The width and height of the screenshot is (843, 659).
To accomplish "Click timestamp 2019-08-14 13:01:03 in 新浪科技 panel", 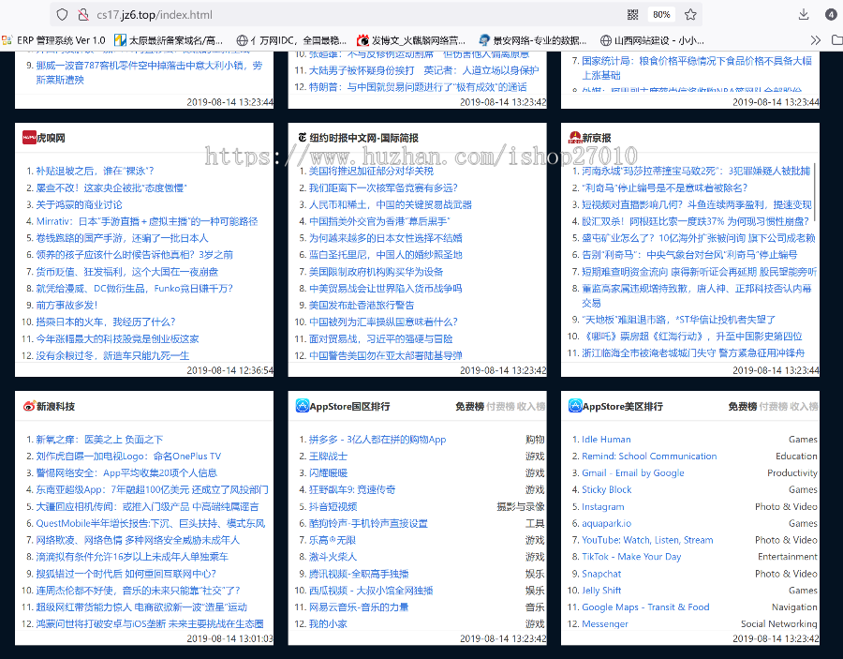I will pos(230,638).
